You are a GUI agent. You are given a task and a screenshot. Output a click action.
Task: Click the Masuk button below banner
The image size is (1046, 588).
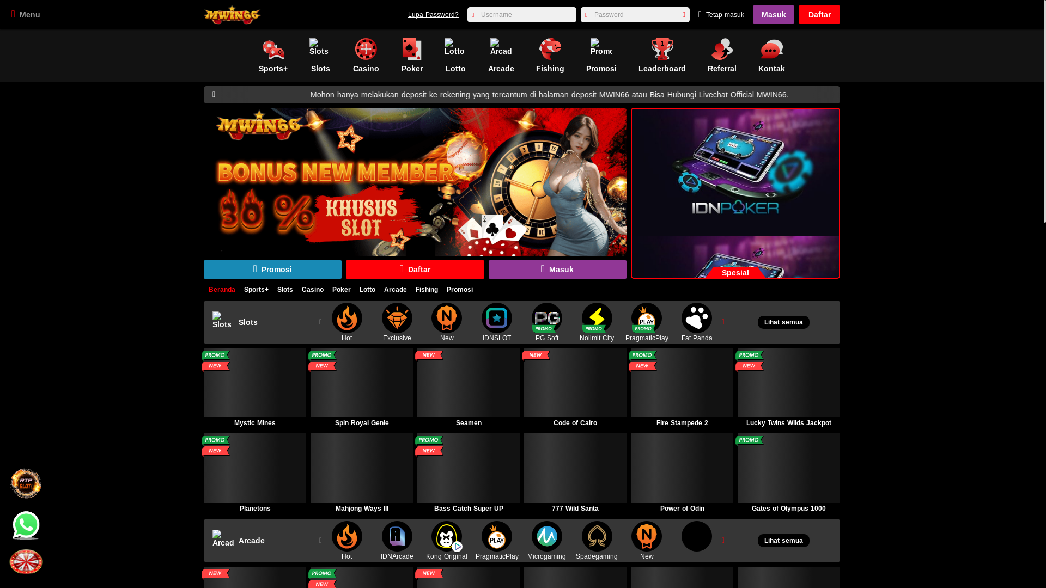click(557, 269)
